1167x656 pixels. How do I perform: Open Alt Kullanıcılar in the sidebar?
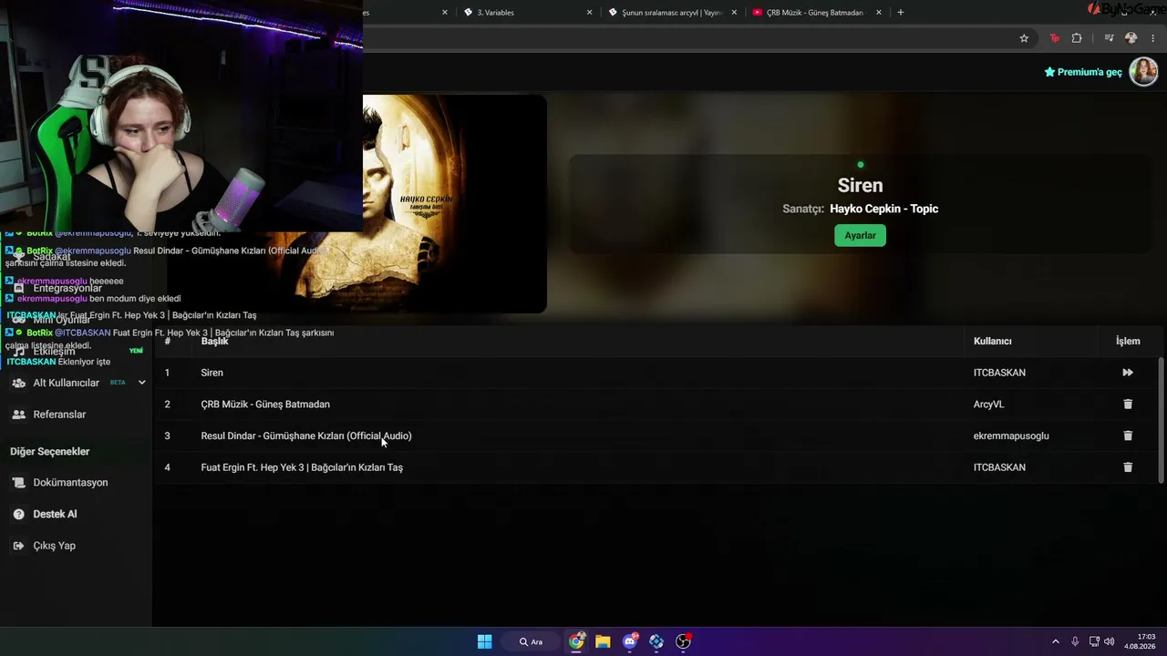[67, 383]
